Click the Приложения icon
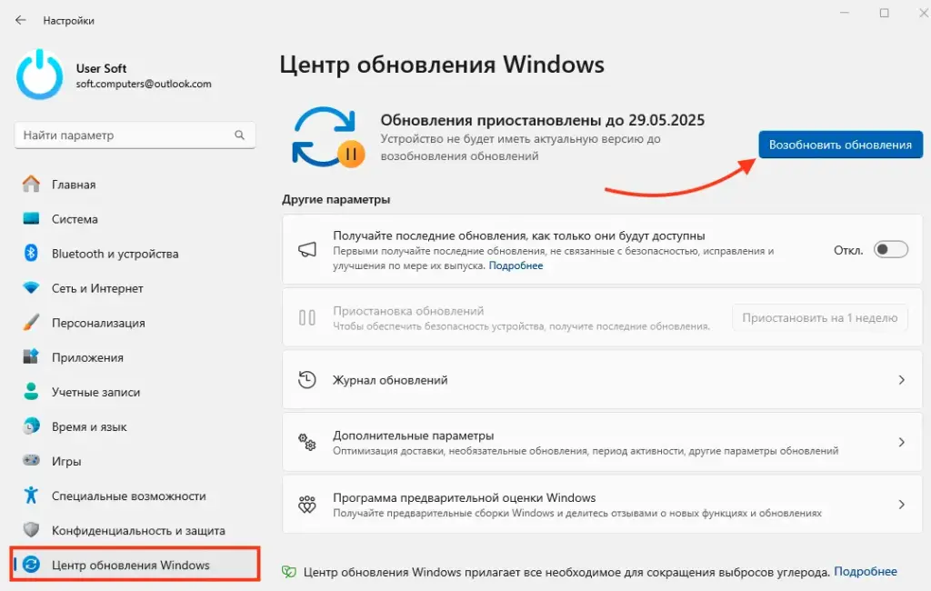931x591 pixels. point(31,357)
